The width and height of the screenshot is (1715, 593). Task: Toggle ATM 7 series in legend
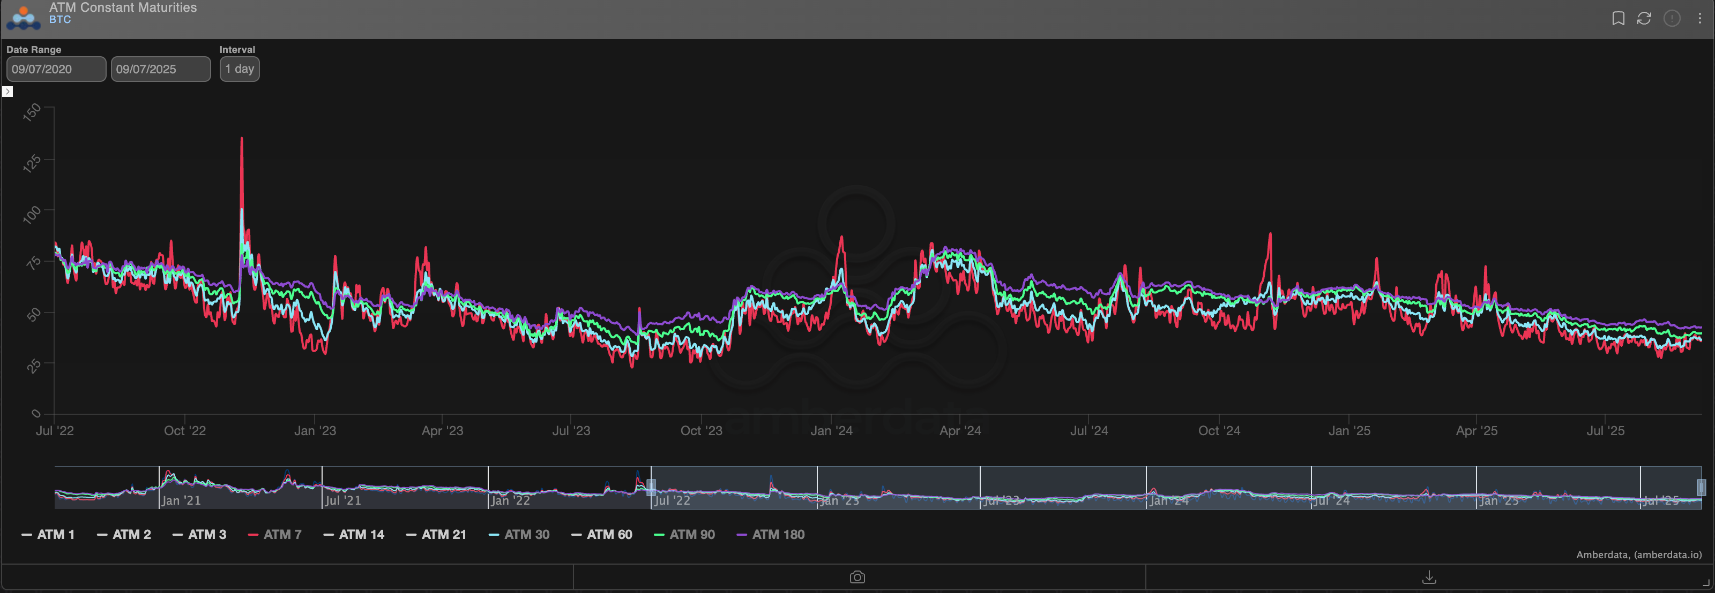point(274,535)
